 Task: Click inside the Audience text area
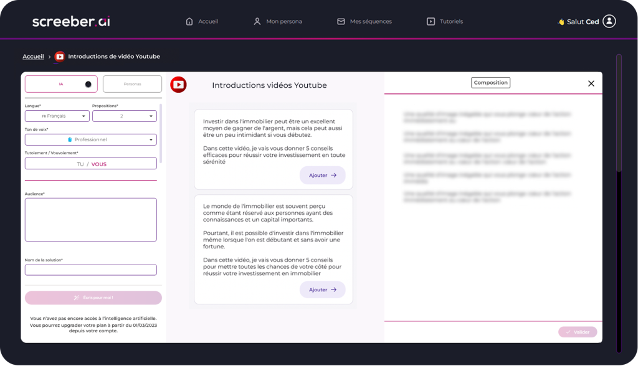tap(90, 219)
